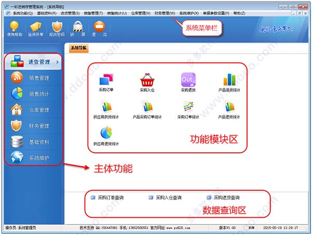Open 修改密码 shield toolbar icon
The height and width of the screenshot is (235, 312).
[x=57, y=29]
